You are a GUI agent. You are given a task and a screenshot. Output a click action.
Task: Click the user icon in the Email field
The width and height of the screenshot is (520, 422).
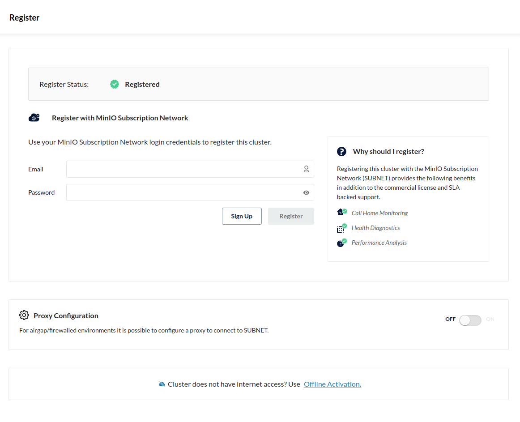pos(306,169)
